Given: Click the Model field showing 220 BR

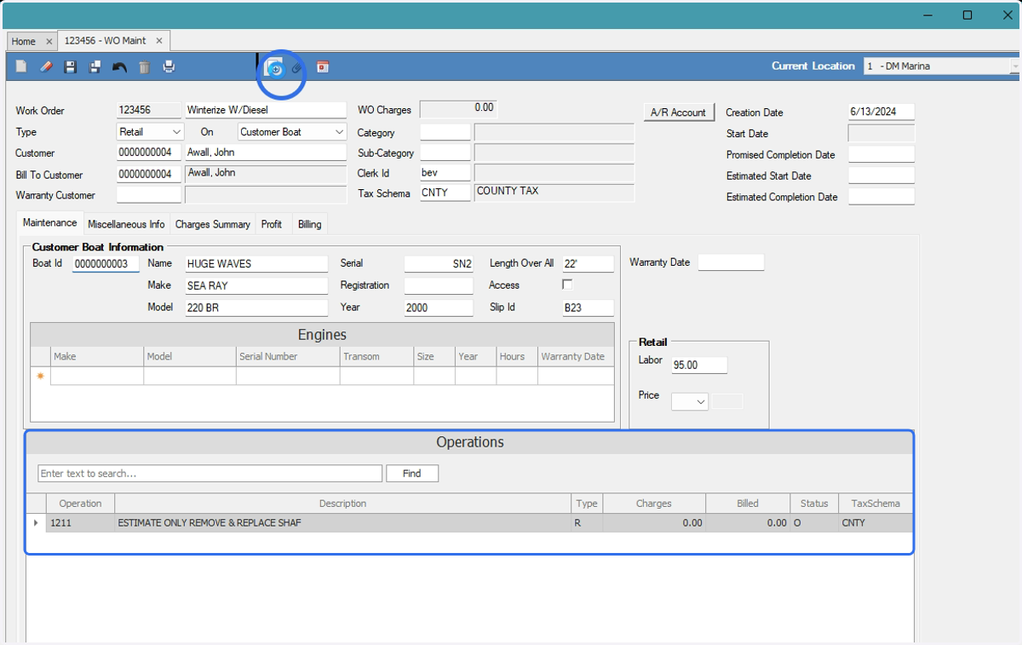Looking at the screenshot, I should point(256,308).
